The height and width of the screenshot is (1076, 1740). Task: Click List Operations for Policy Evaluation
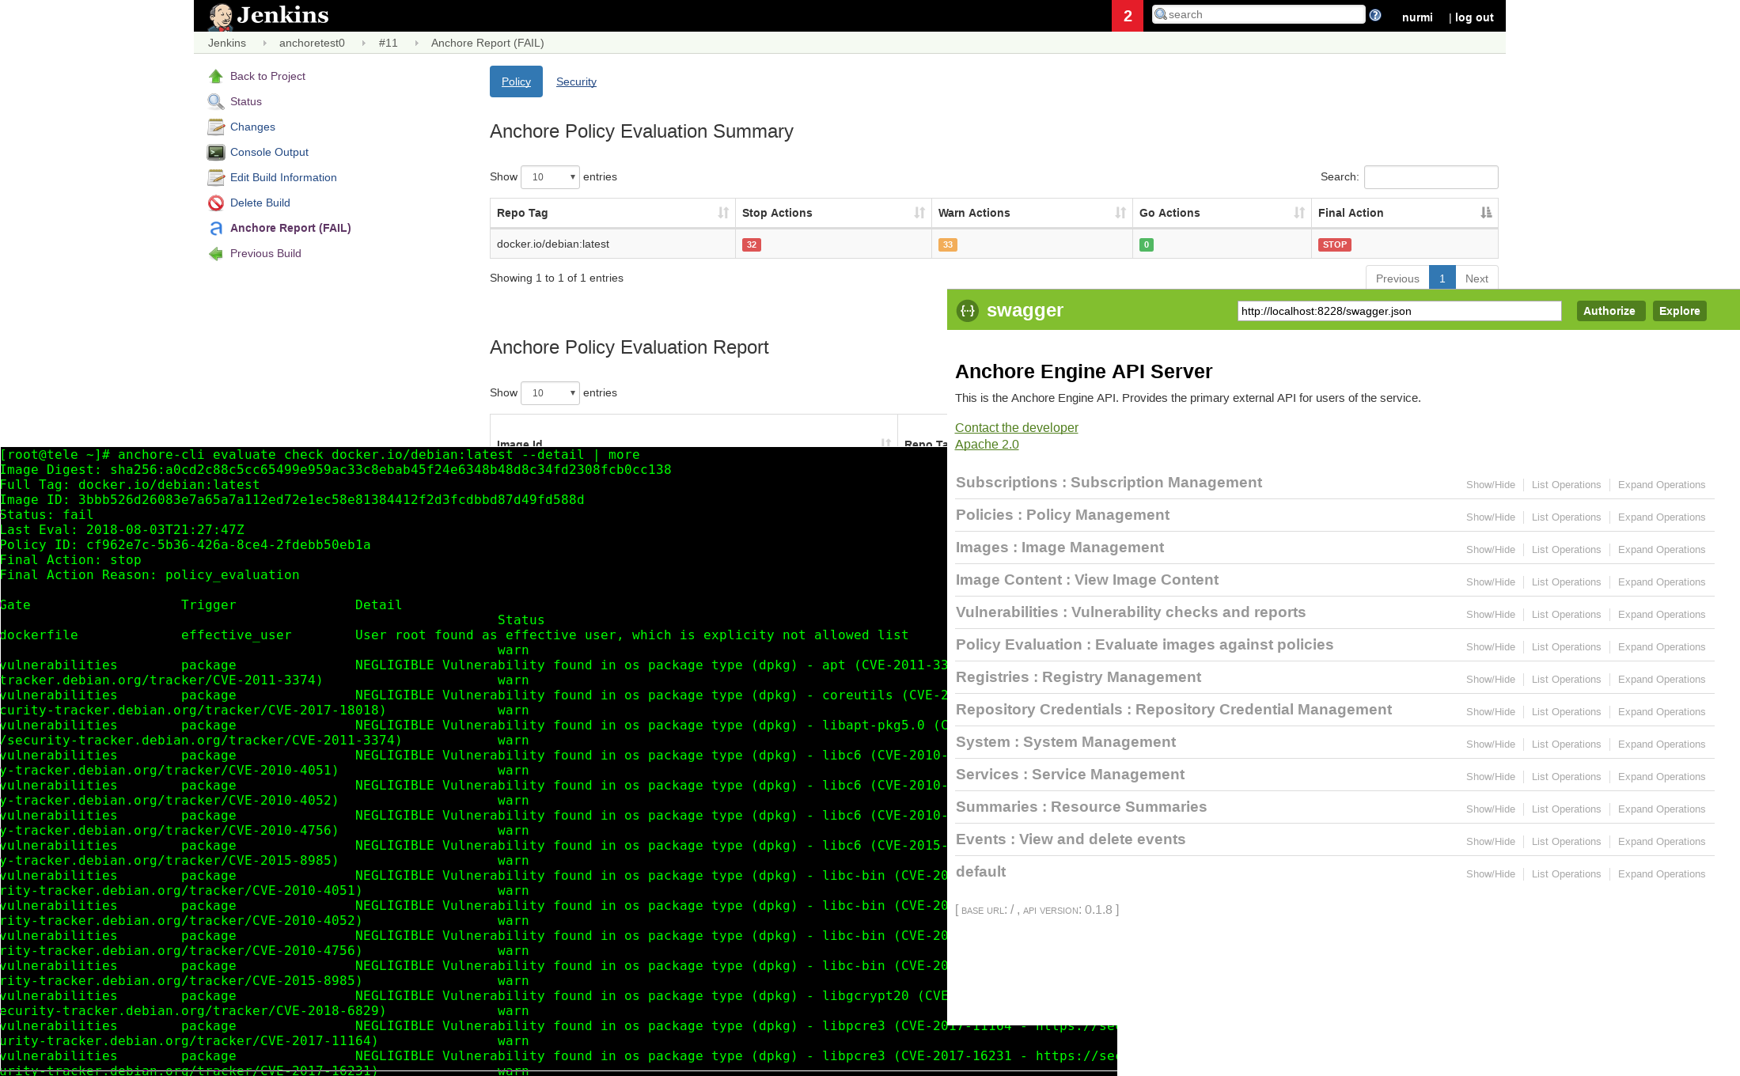tap(1566, 647)
